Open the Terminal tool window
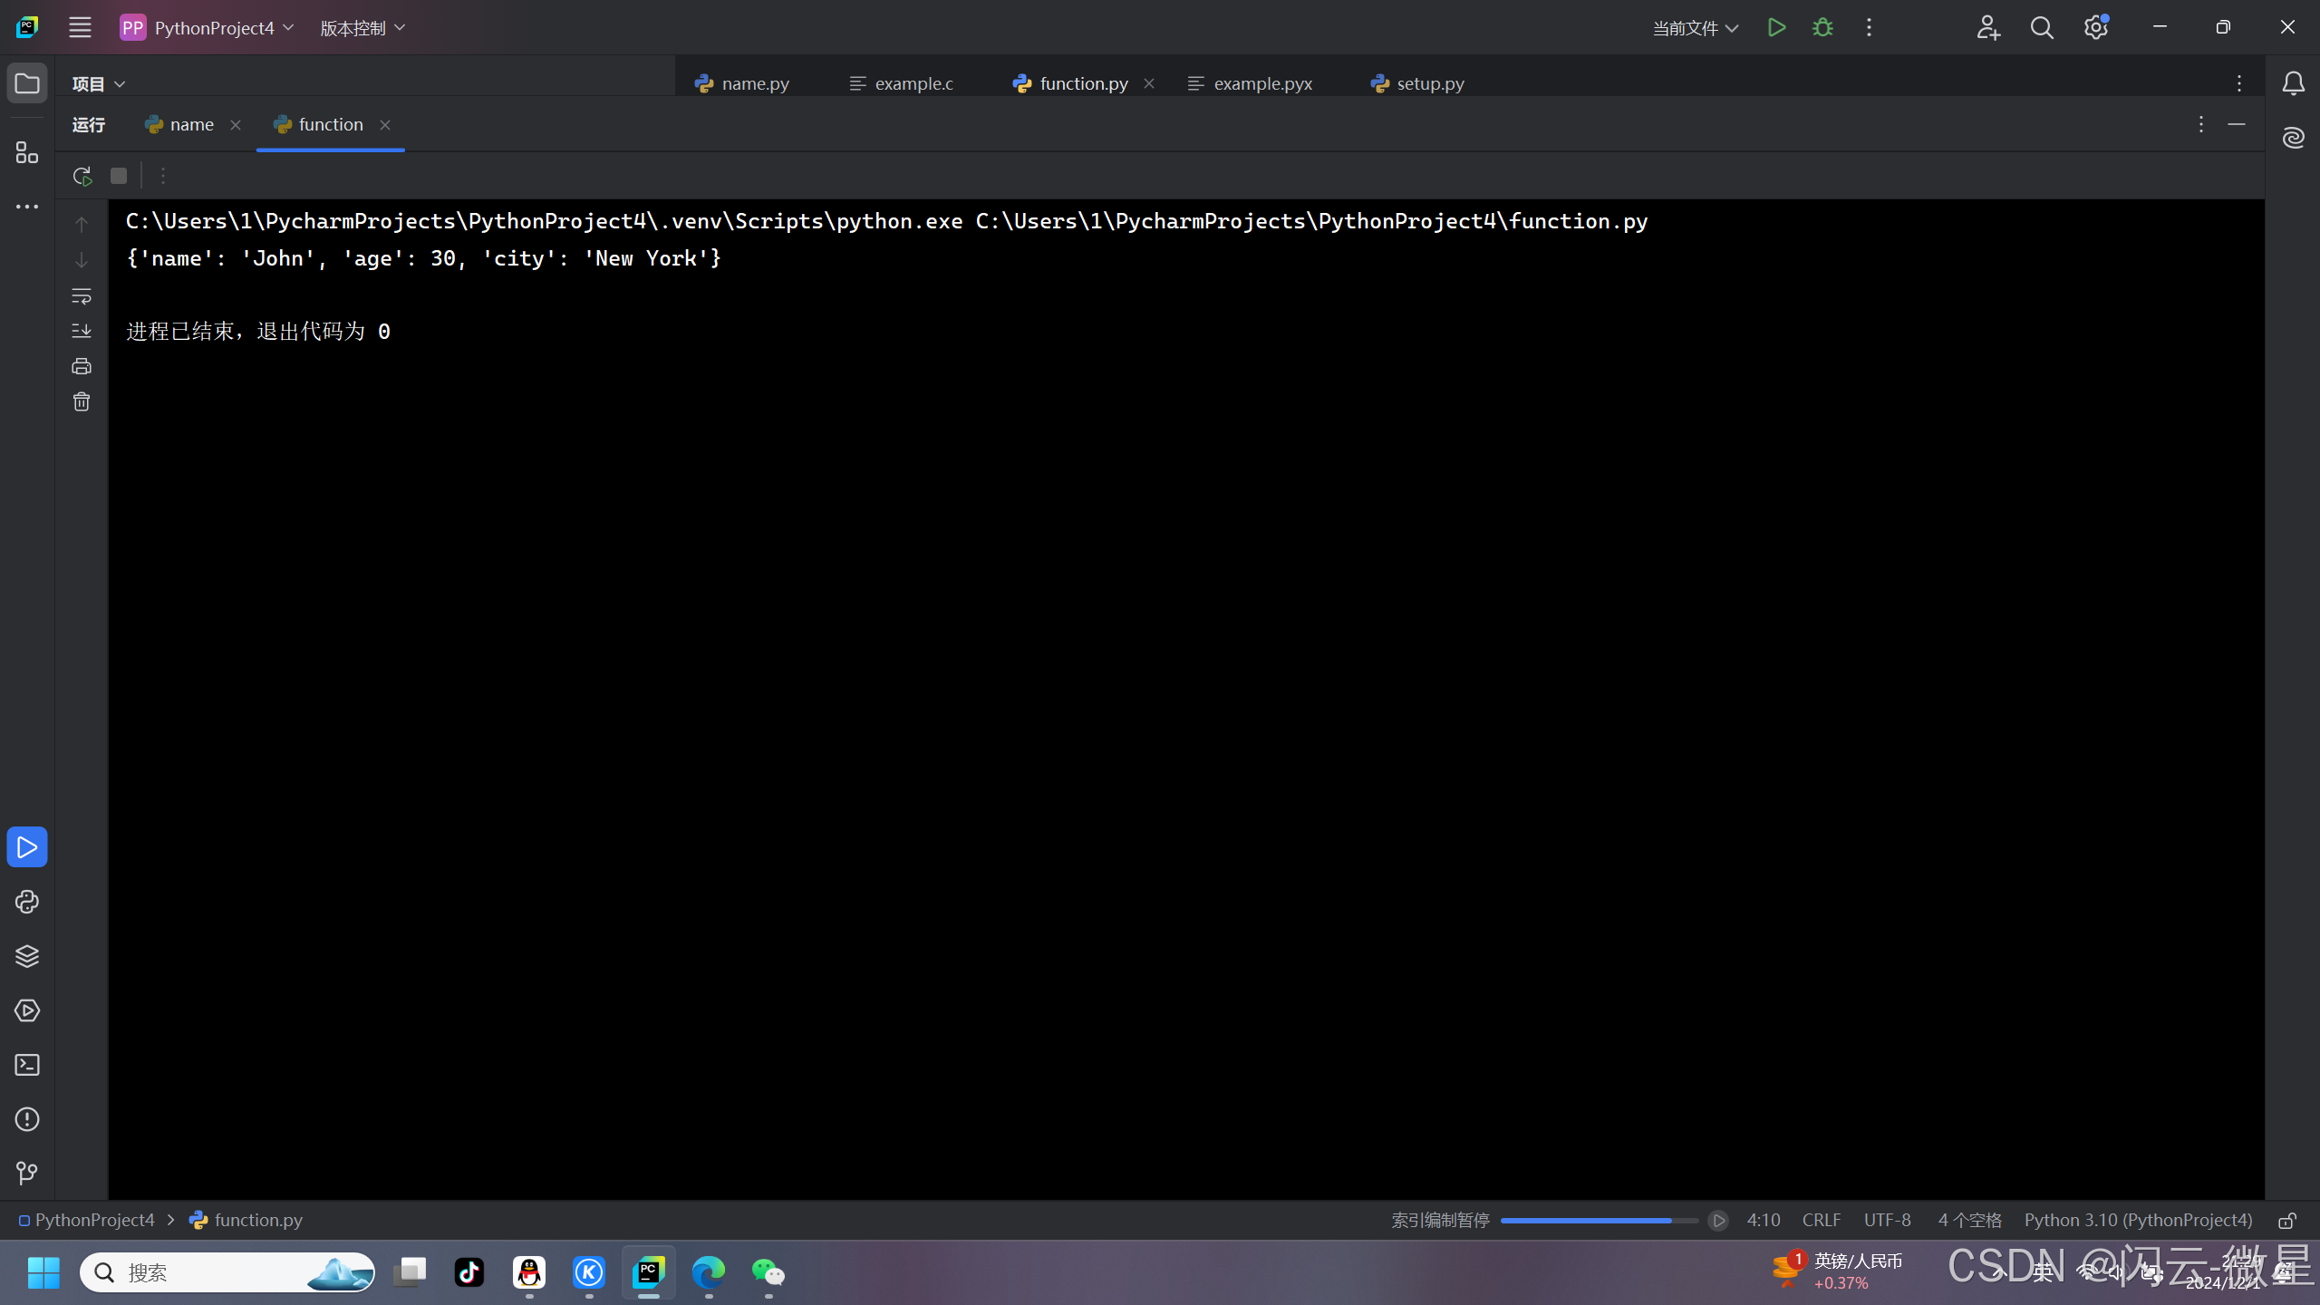 [27, 1065]
